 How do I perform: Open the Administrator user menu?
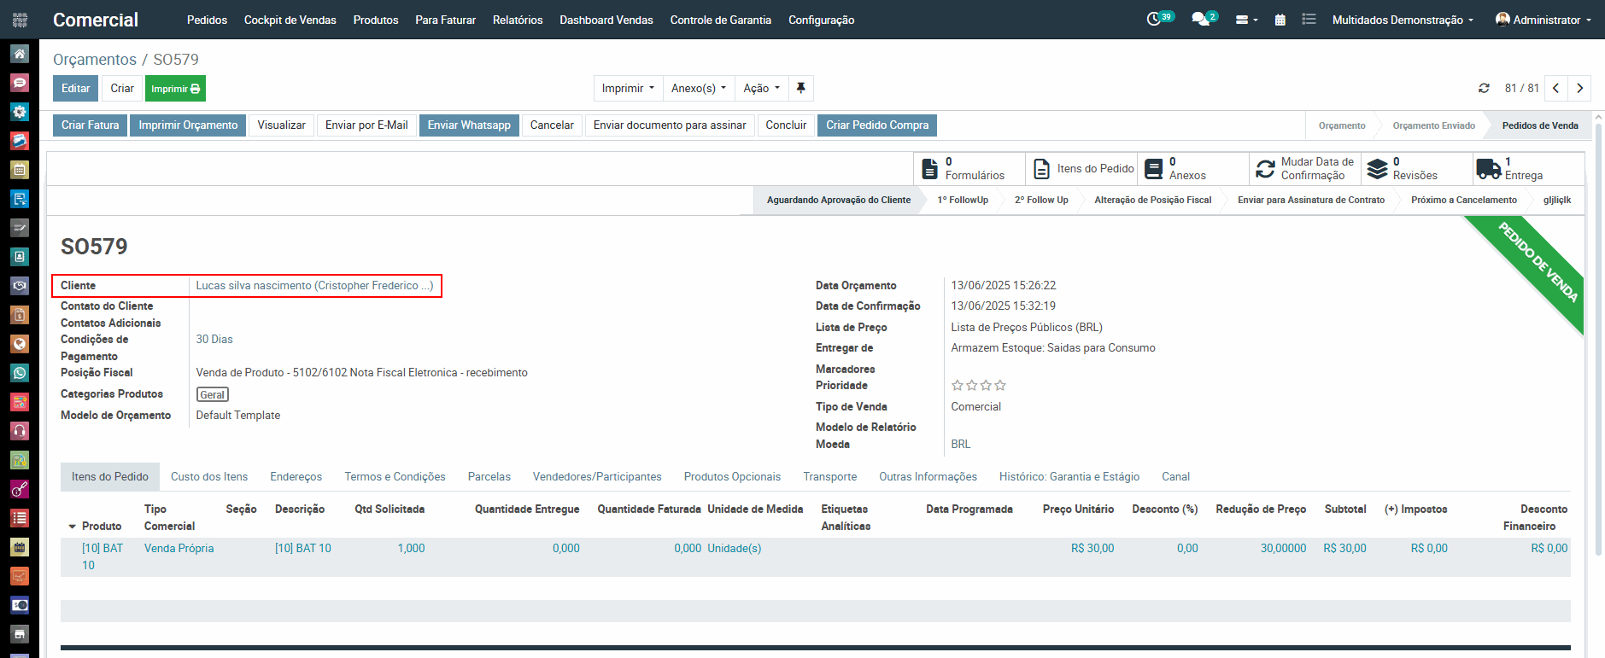pyautogui.click(x=1544, y=20)
